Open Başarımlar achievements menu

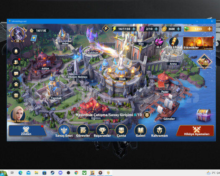pyautogui.click(x=102, y=131)
